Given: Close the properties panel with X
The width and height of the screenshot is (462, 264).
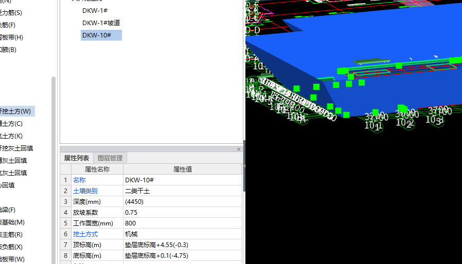Looking at the screenshot, I should (239, 149).
